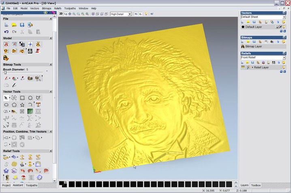Switch to the Toolbox tab
This screenshot has height=193, width=291.
[256, 185]
